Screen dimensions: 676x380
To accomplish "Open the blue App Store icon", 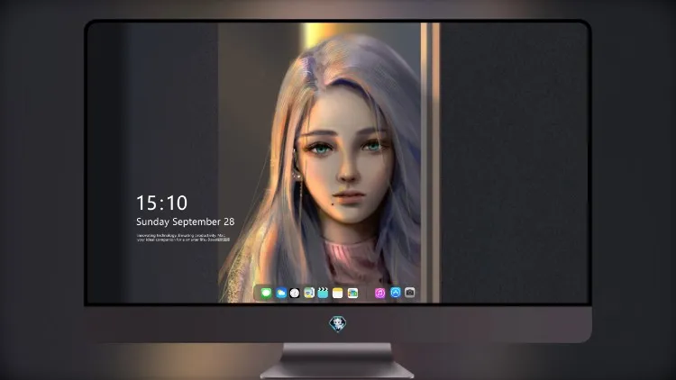I will pos(396,293).
